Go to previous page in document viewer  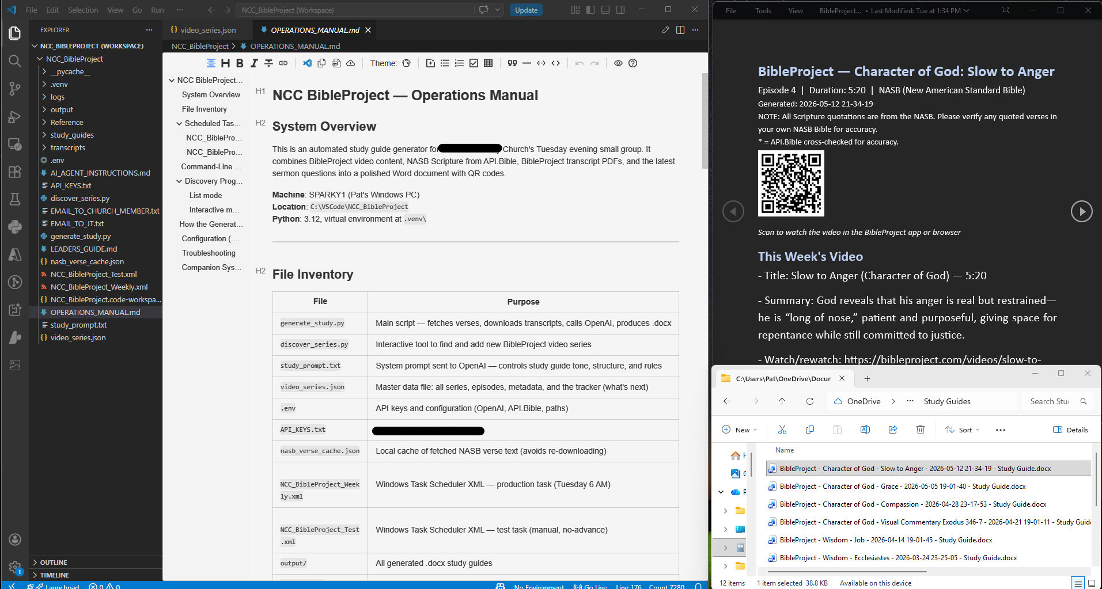tap(733, 211)
